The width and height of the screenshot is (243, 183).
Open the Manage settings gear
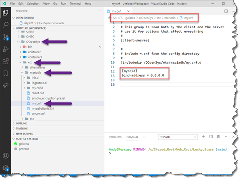(x=6, y=168)
